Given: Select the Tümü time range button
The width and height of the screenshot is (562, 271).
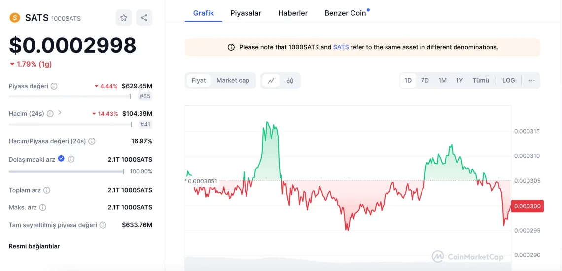Looking at the screenshot, I should click(x=481, y=80).
